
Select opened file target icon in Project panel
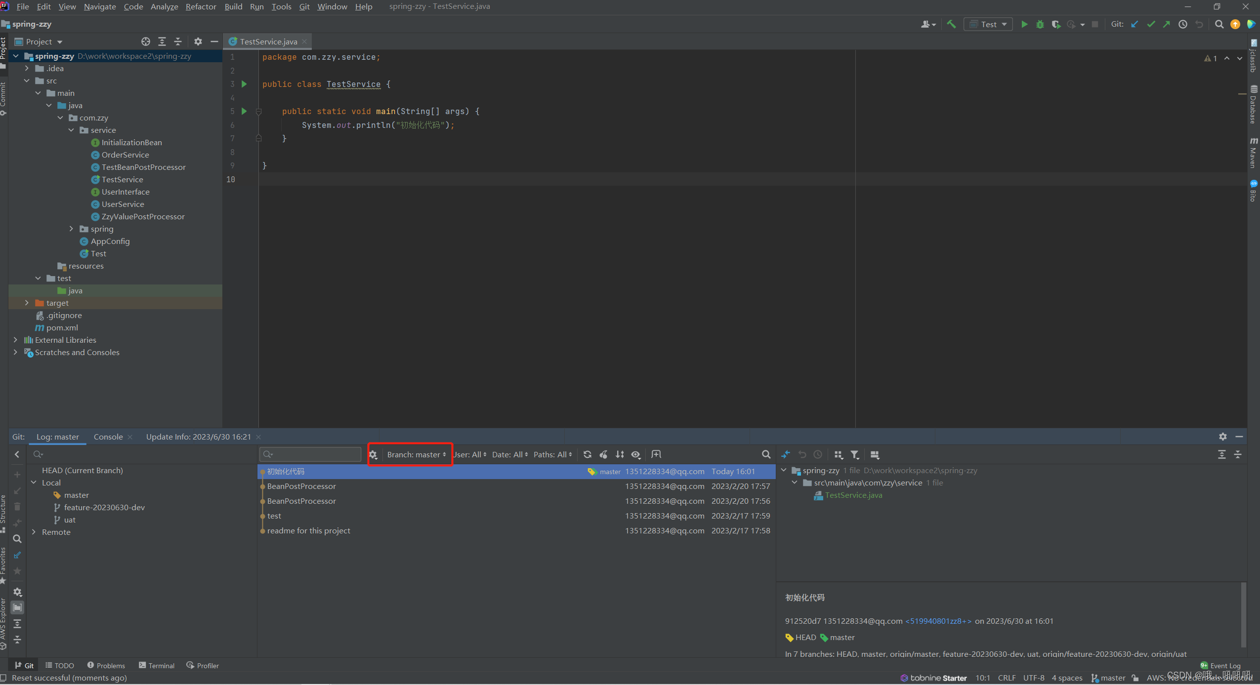pos(145,42)
